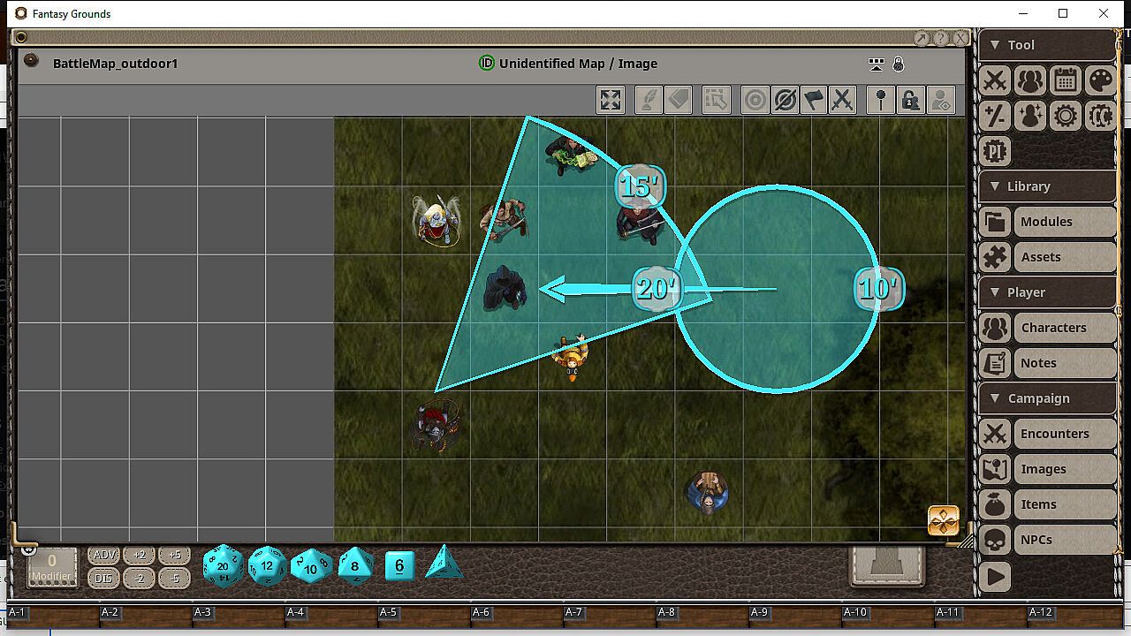The height and width of the screenshot is (636, 1131).
Task: Click the concentric target rings toolbar icon
Action: click(755, 100)
